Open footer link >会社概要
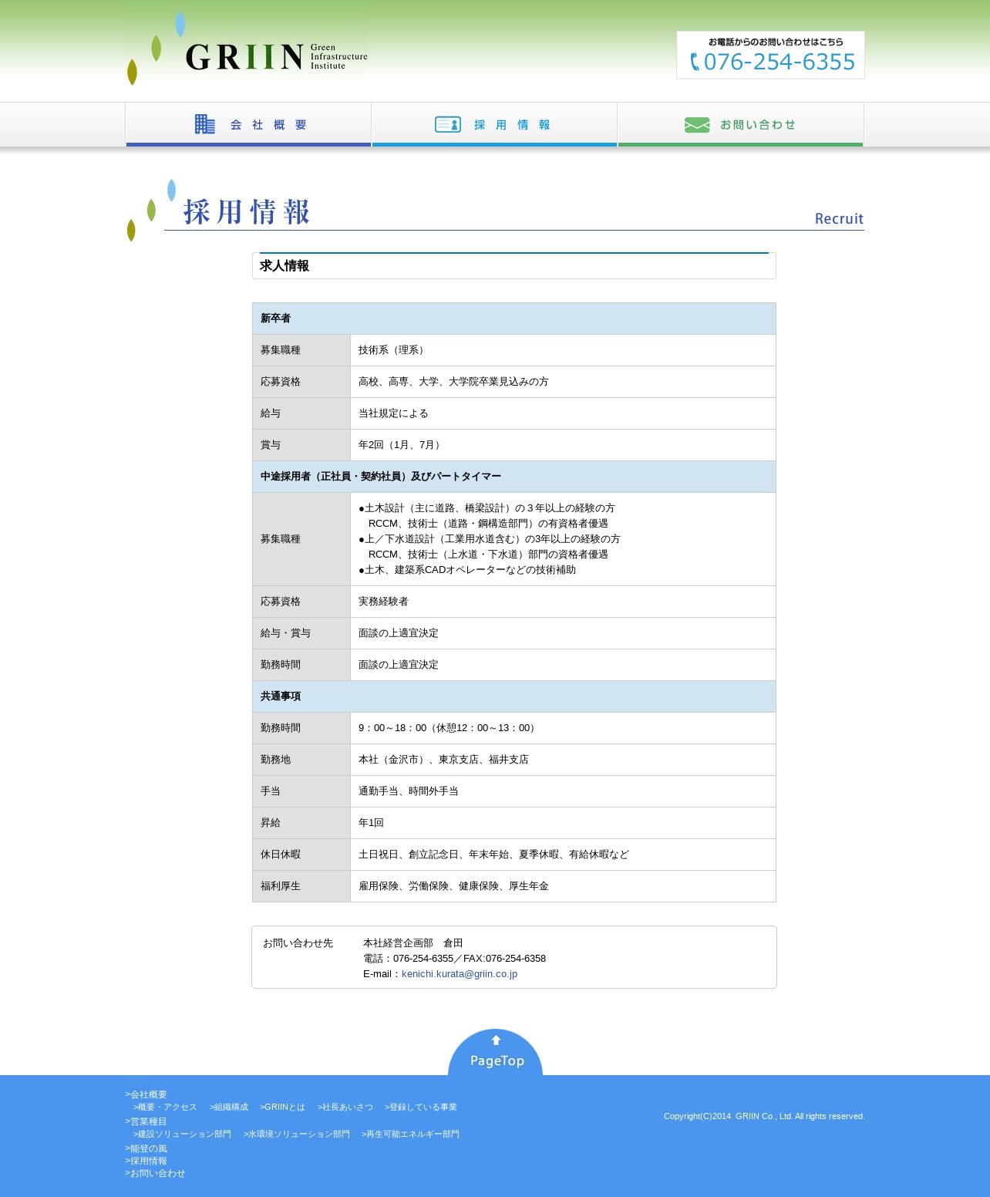 pyautogui.click(x=146, y=1094)
